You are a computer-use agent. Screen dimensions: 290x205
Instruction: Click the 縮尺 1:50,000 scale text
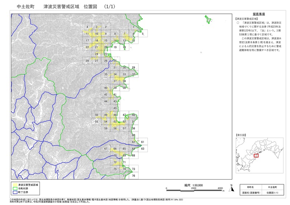click(x=194, y=185)
